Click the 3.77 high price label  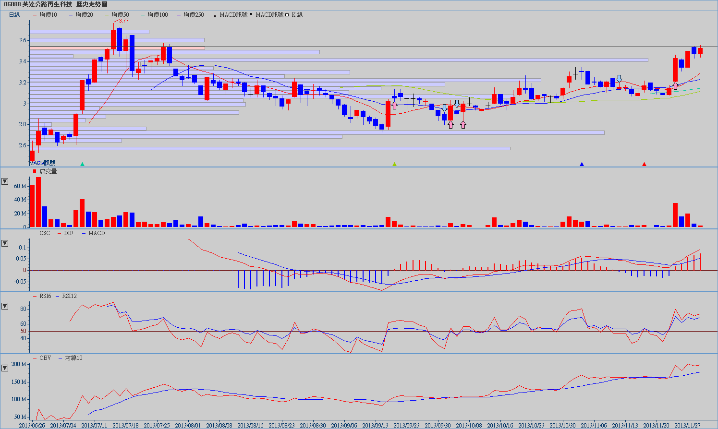point(123,21)
